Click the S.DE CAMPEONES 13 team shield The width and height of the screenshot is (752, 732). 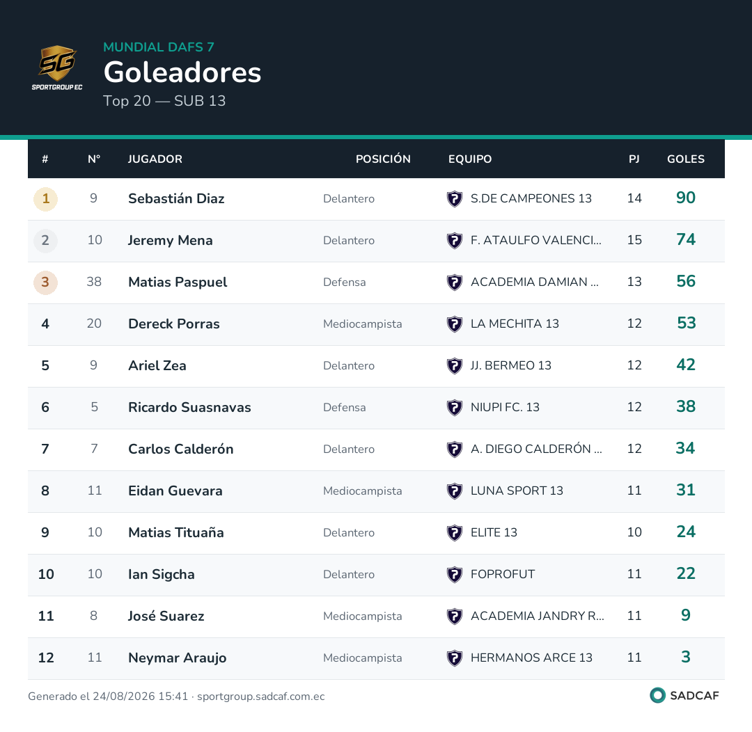454,198
